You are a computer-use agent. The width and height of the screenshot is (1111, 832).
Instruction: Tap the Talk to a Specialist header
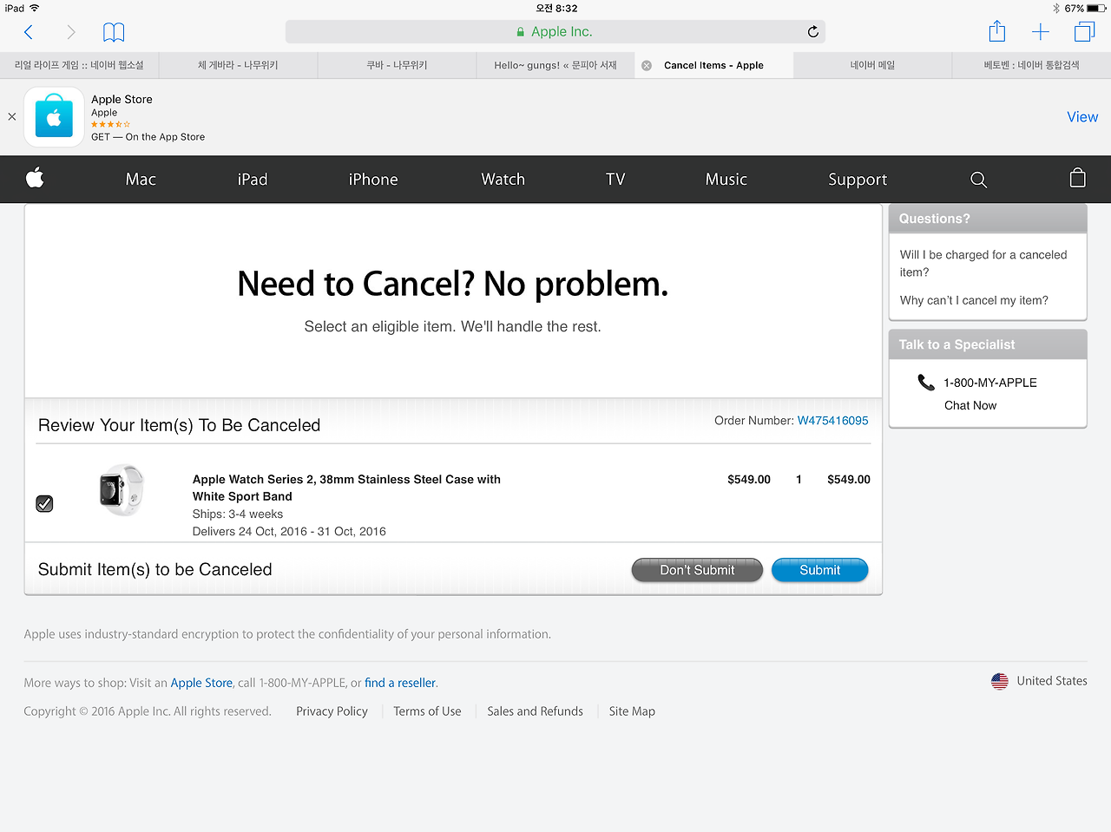tap(988, 344)
